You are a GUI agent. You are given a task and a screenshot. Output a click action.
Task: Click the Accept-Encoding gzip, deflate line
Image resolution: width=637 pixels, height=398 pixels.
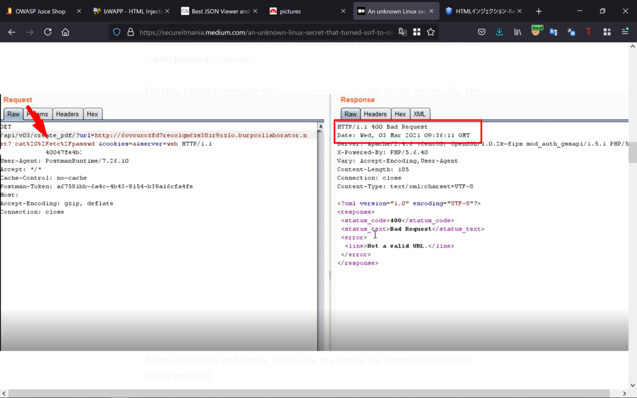pos(56,203)
